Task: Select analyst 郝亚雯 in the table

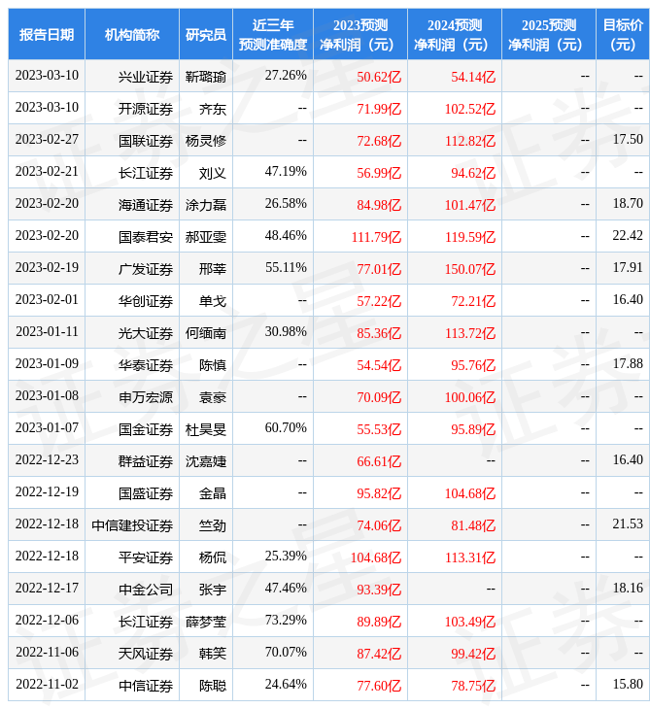Action: pyautogui.click(x=206, y=236)
